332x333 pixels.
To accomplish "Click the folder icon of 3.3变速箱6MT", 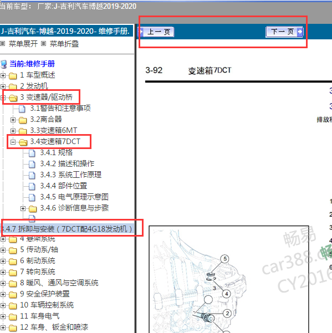I will click(23, 131).
